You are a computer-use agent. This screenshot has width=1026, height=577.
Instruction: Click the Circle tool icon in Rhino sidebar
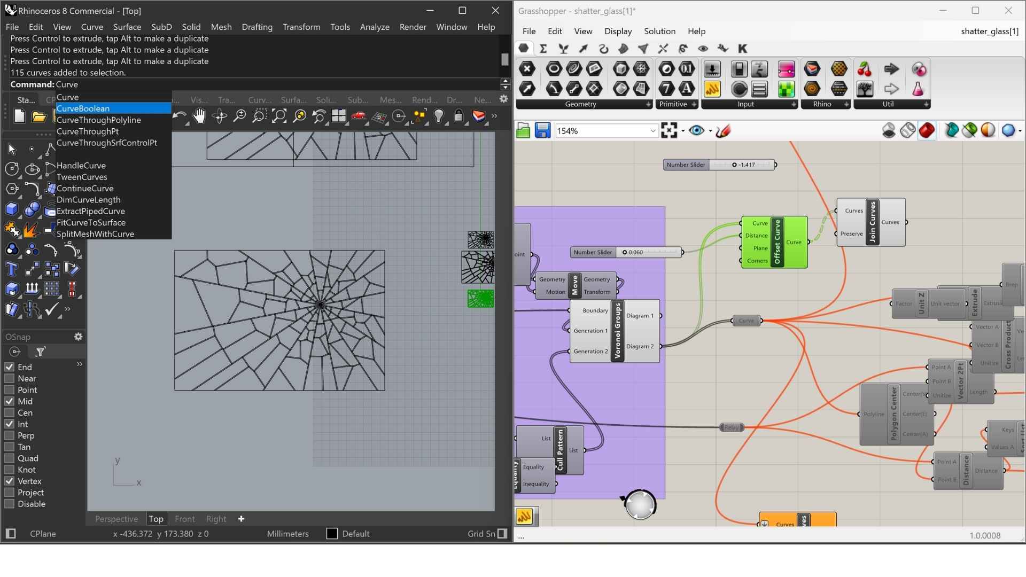click(x=12, y=169)
